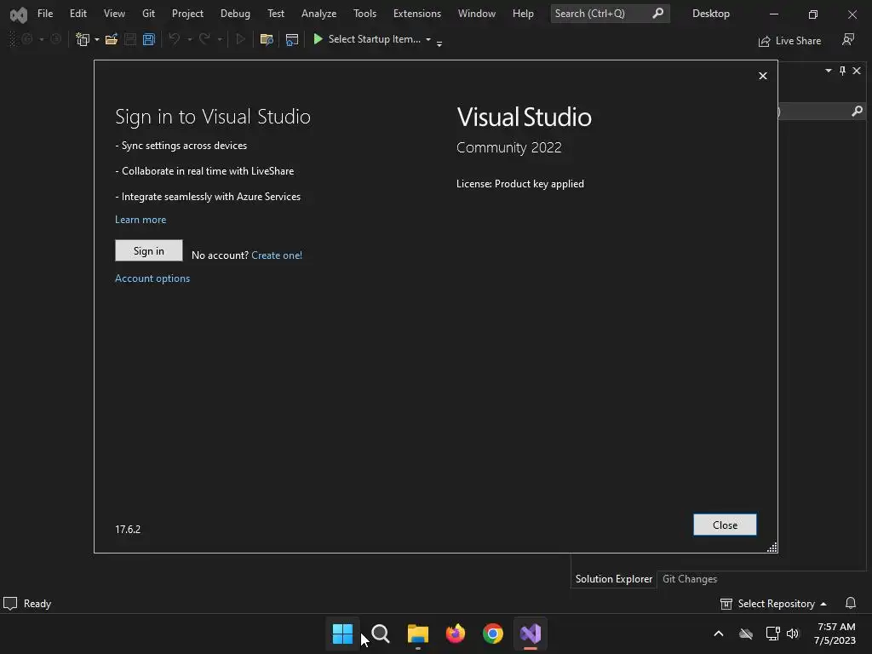Image resolution: width=872 pixels, height=654 pixels.
Task: Open the Select Repository status bar dropdown
Action: pos(773,604)
